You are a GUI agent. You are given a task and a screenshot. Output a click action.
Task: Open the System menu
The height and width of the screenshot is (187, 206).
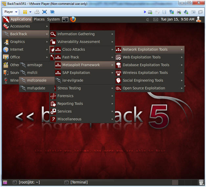(53, 19)
